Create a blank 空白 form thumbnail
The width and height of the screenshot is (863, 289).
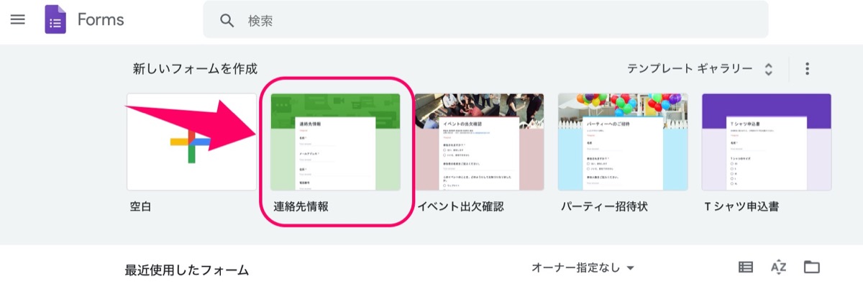191,142
